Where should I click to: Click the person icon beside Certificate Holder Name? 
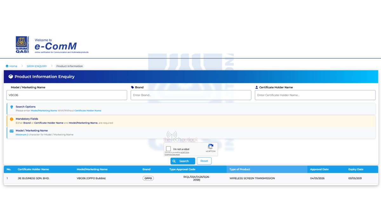coord(257,87)
